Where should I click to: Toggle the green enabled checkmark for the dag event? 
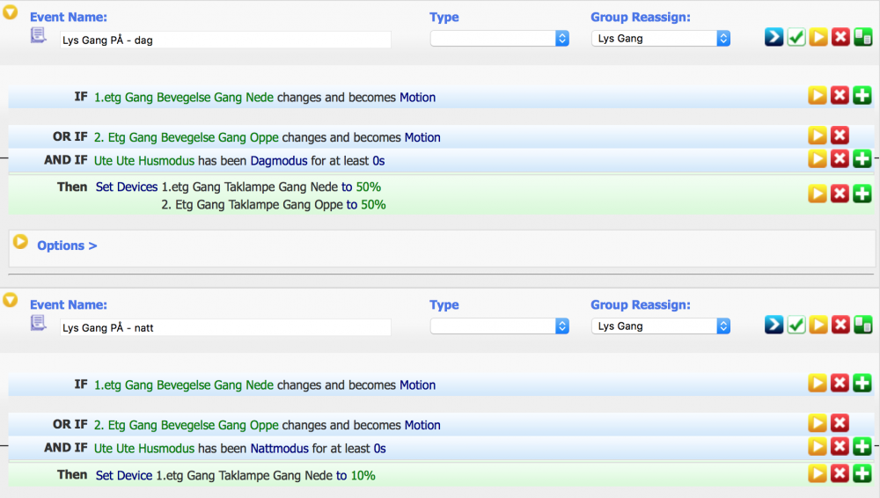click(796, 38)
